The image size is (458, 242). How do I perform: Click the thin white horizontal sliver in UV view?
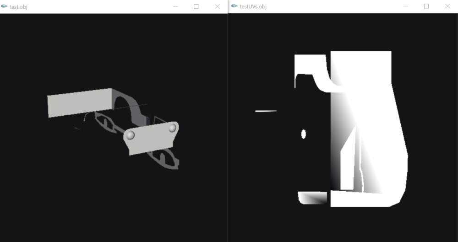[x=266, y=111]
